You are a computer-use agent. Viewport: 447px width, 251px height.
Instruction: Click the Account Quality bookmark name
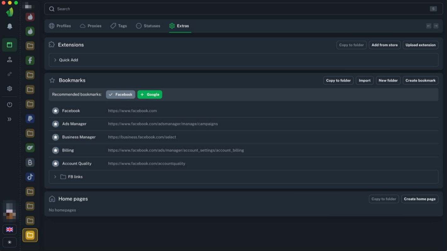click(77, 164)
